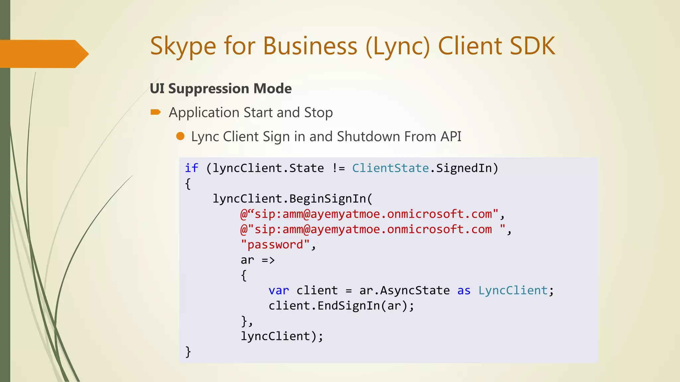Click the 'lyncClient);' closing argument line
This screenshot has width=680, height=382.
click(282, 336)
